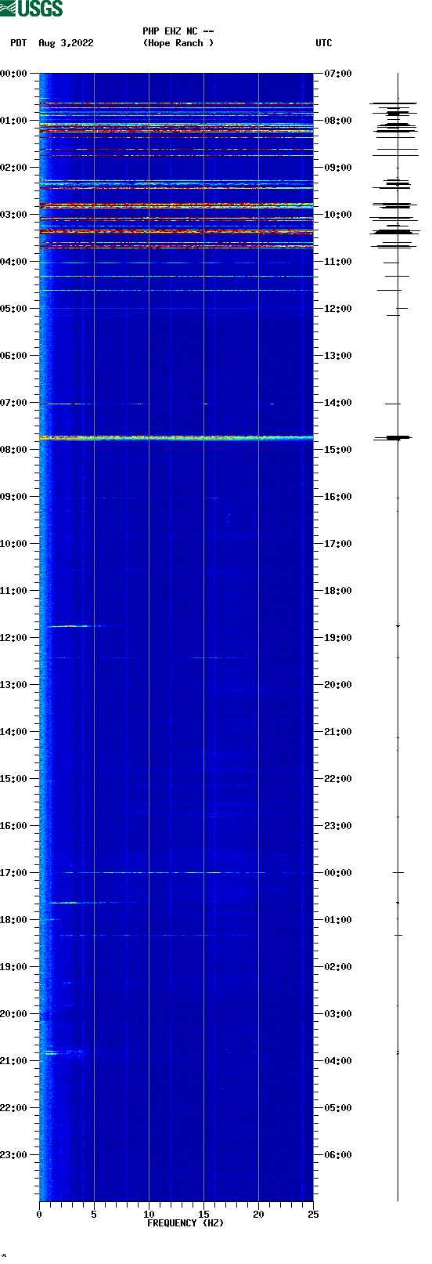Click the UTC time label 00:00 on right axis
This screenshot has height=1264, width=432.
[338, 873]
